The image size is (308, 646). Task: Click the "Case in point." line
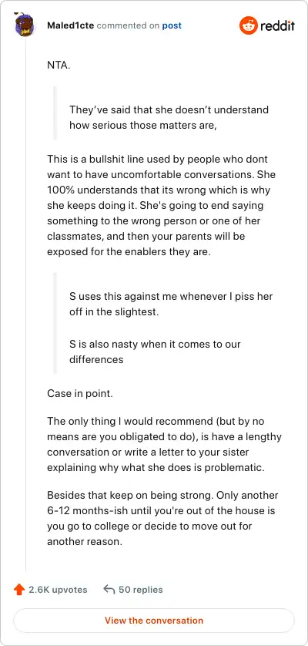[x=80, y=393]
